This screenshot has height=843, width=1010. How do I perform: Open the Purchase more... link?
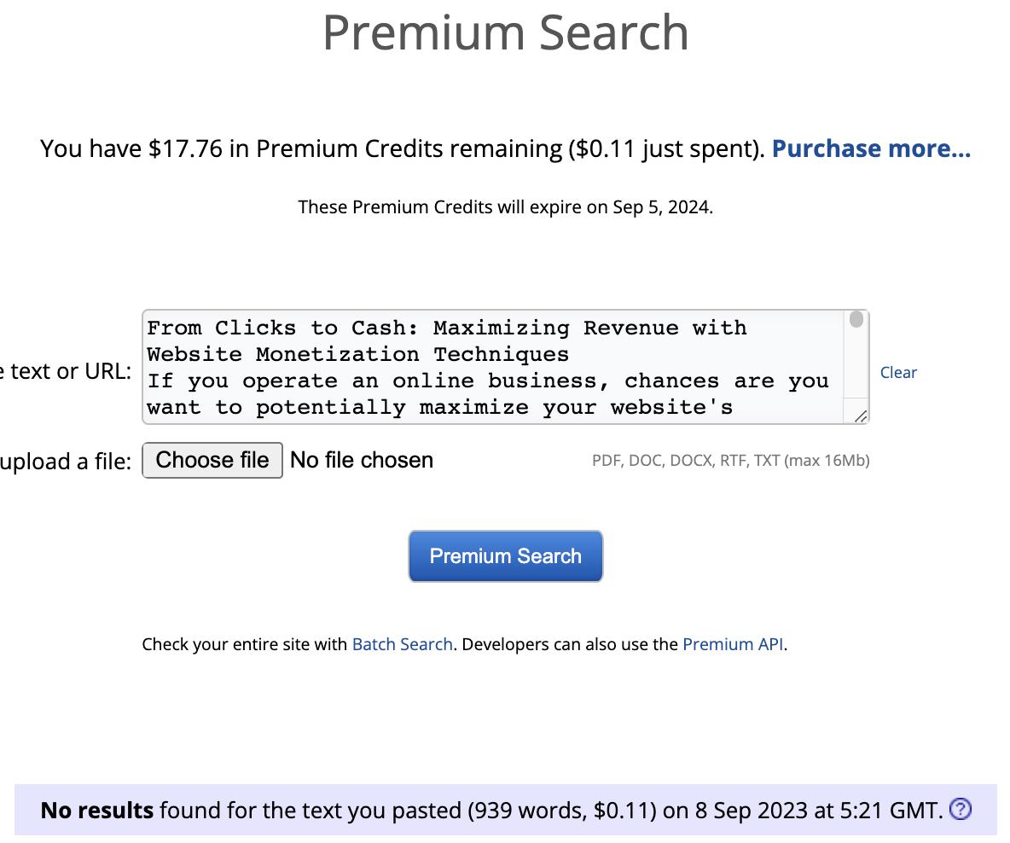871,148
